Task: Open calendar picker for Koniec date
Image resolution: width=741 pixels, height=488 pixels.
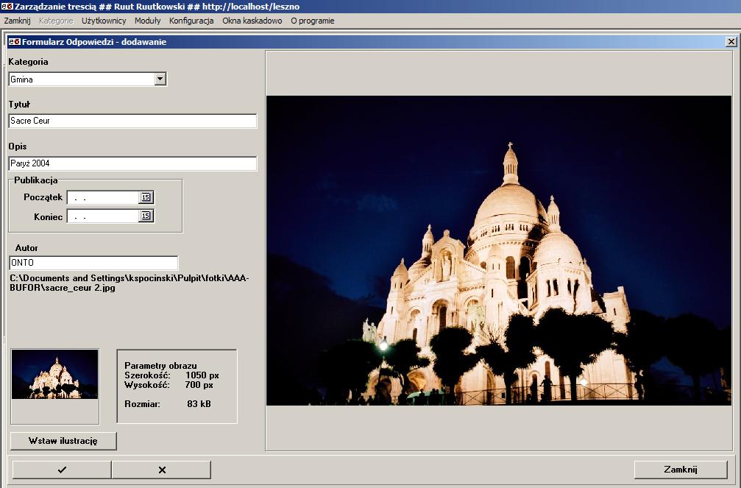Action: pyautogui.click(x=146, y=216)
